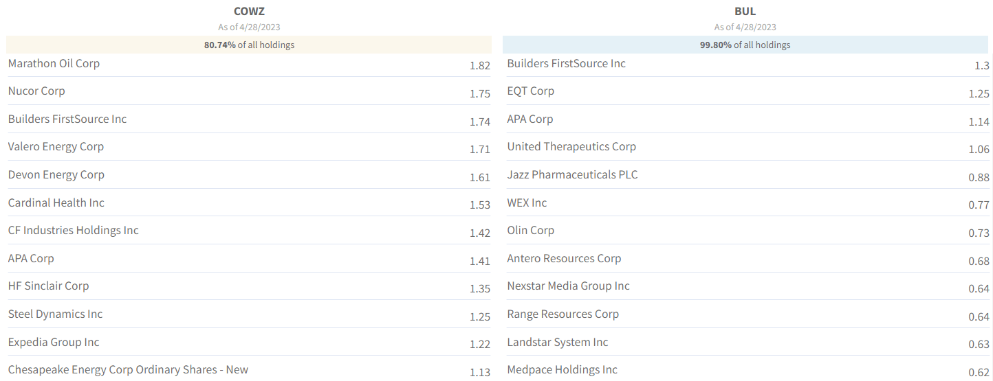Image resolution: width=993 pixels, height=381 pixels.
Task: Click the 99.80% of all holdings bar
Action: [745, 45]
